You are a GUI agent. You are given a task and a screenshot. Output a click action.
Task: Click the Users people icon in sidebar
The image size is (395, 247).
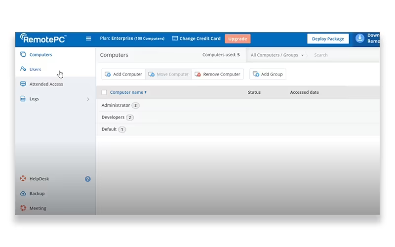(x=23, y=69)
